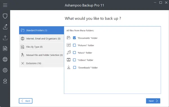Image resolution: width=169 pixels, height=107 pixels.
Task: Close the Ashampoo Backup Pro window
Action: 166,3
